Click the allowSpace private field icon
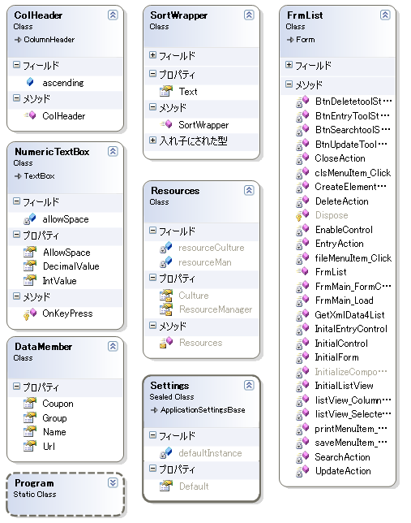 point(30,218)
